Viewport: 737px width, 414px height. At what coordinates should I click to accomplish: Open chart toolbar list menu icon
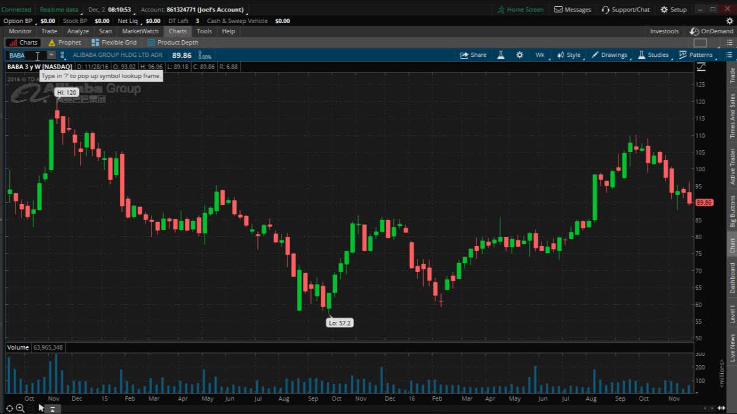click(729, 55)
